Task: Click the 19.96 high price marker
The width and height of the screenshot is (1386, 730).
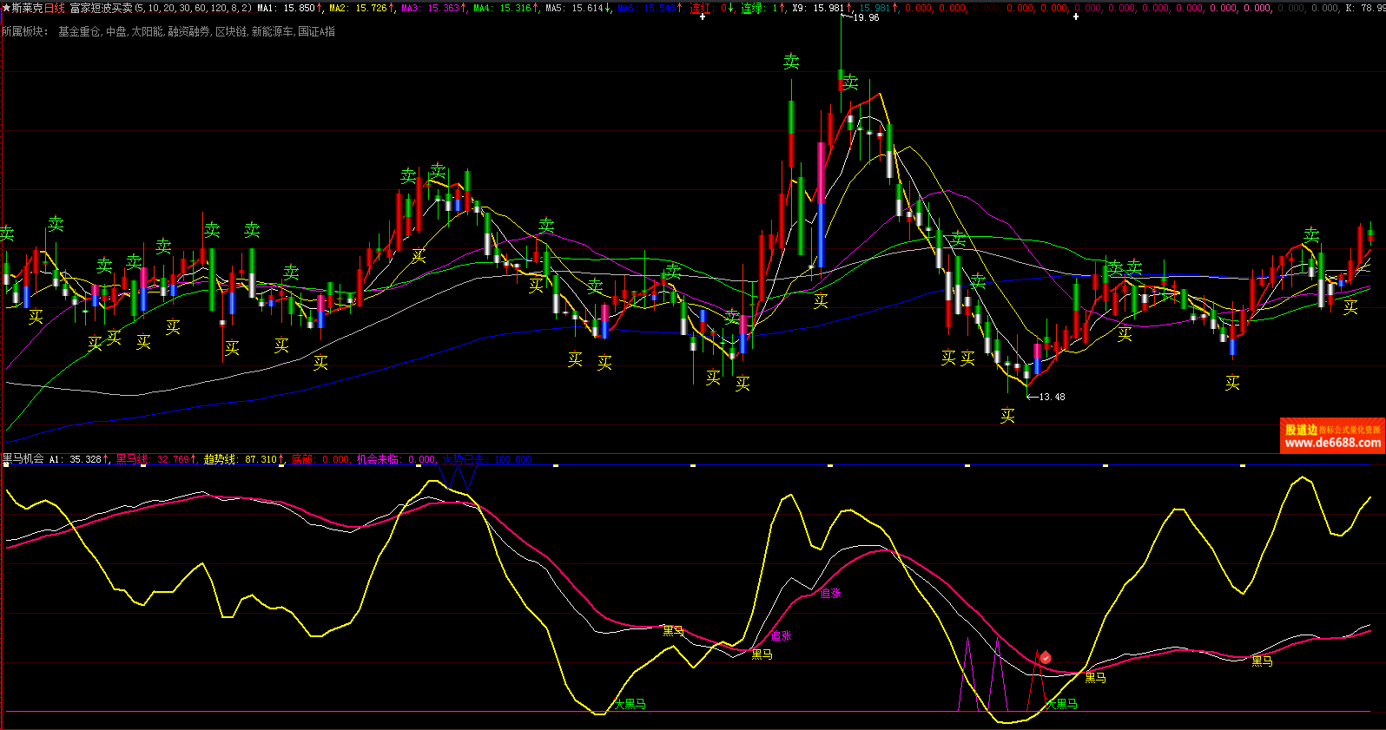Action: 866,17
